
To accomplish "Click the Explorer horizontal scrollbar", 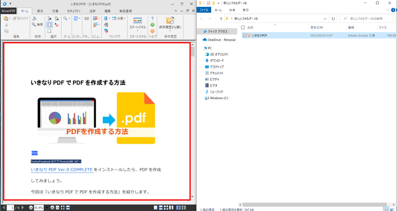I will pos(314,205).
